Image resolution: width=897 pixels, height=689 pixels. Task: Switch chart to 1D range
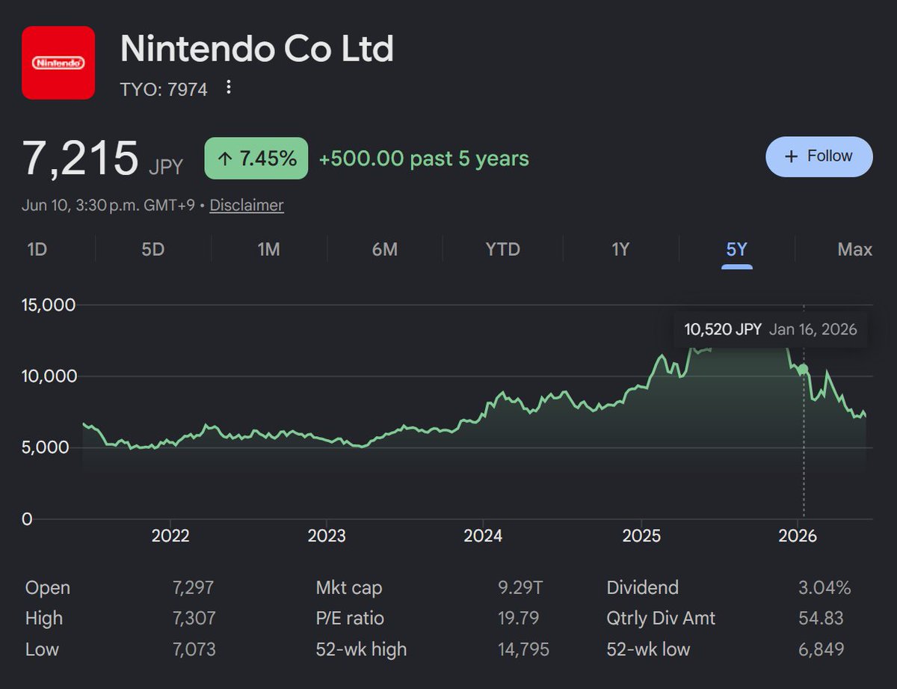click(x=37, y=249)
